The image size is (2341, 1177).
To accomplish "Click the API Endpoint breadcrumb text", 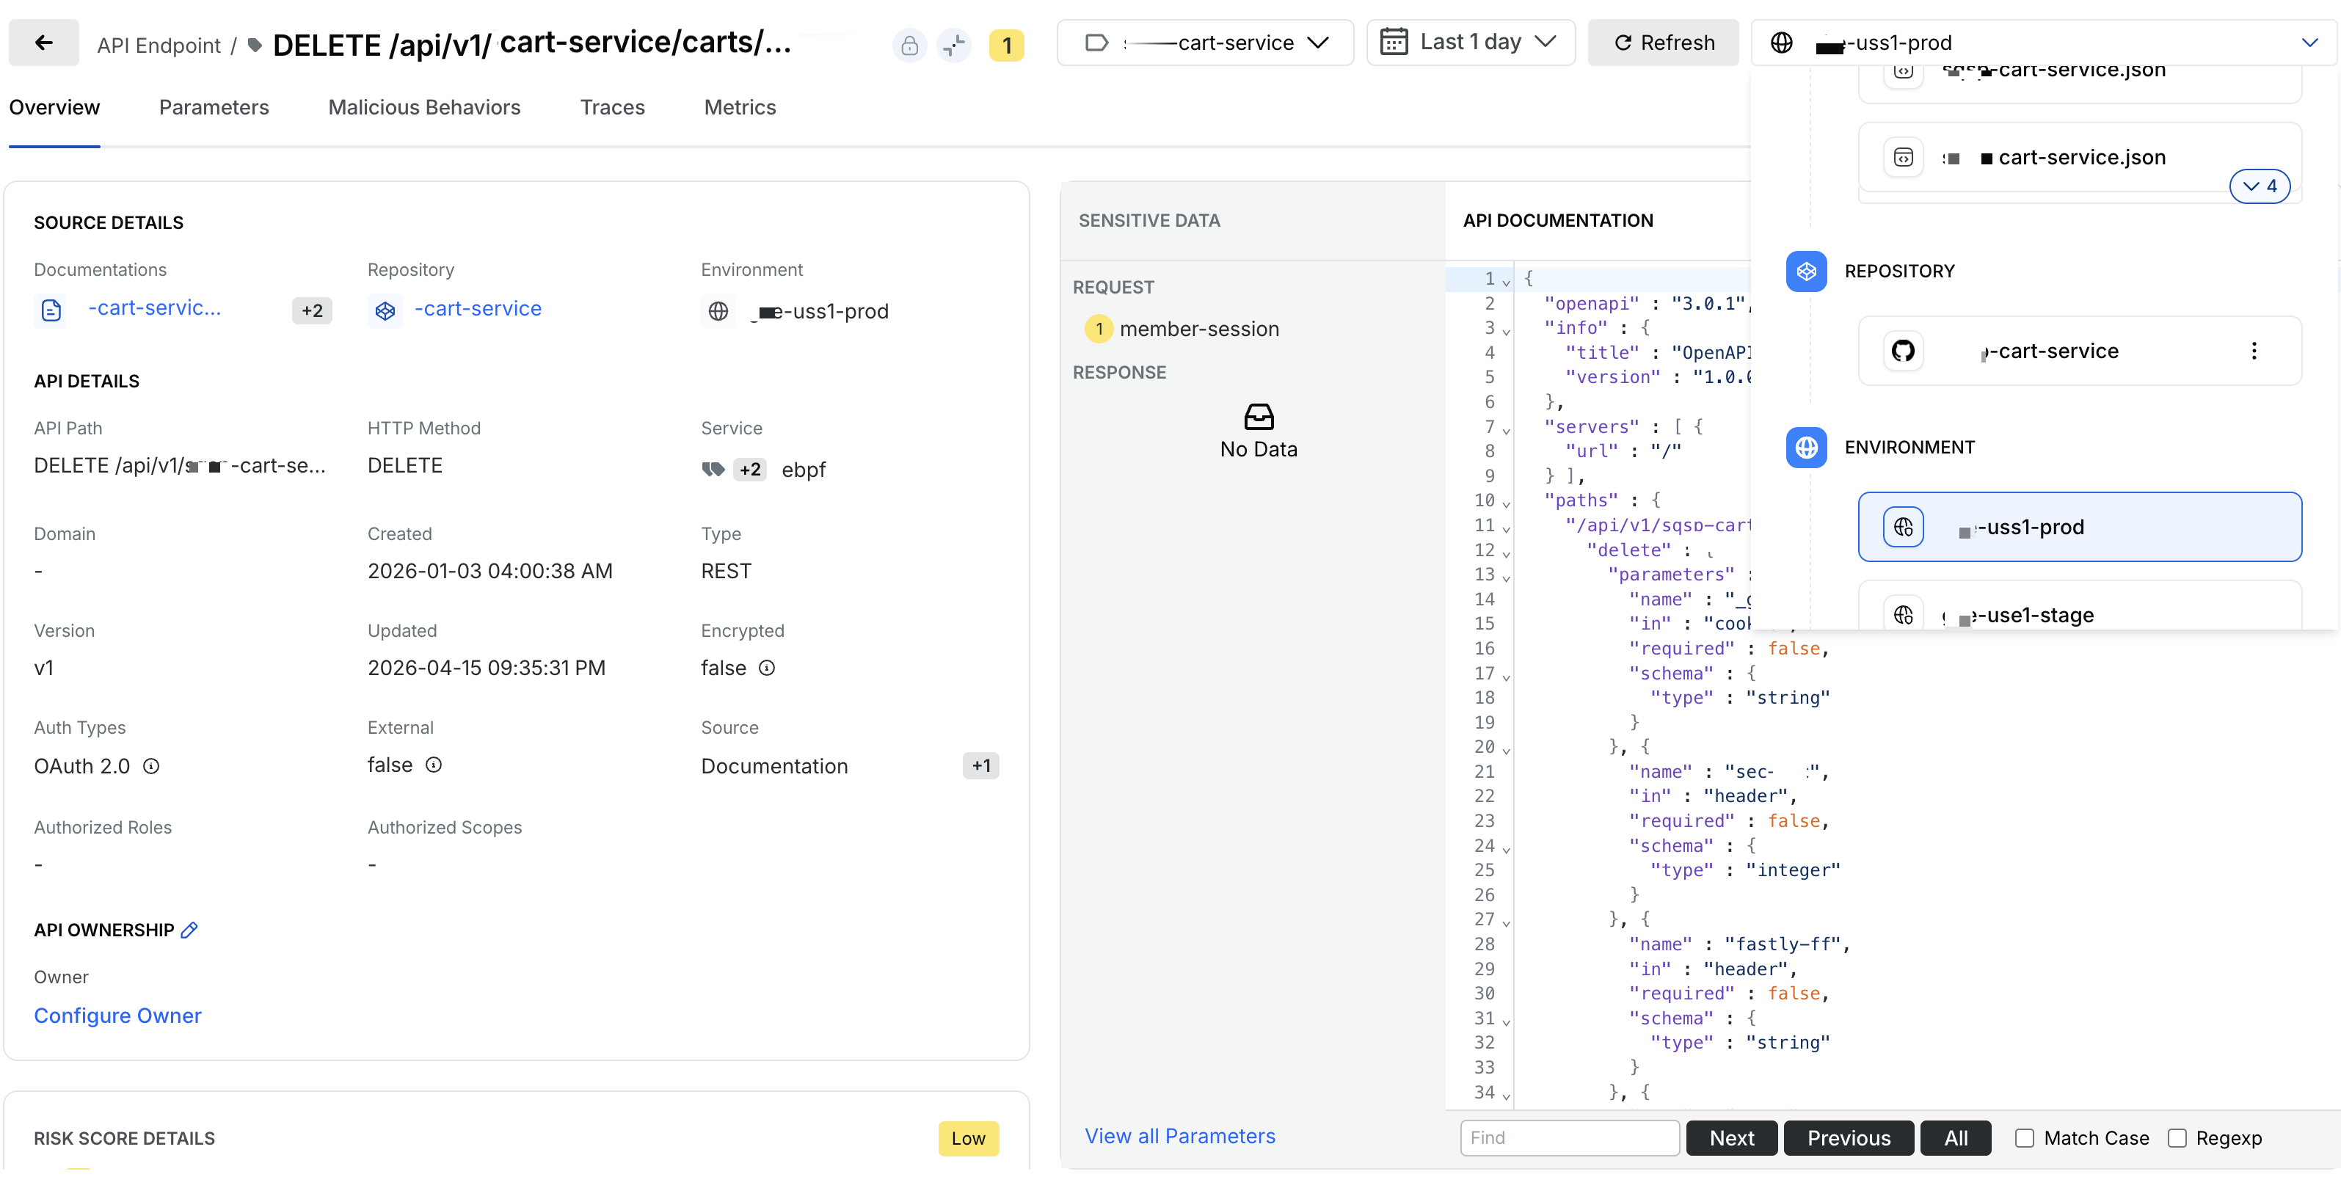I will (x=158, y=45).
